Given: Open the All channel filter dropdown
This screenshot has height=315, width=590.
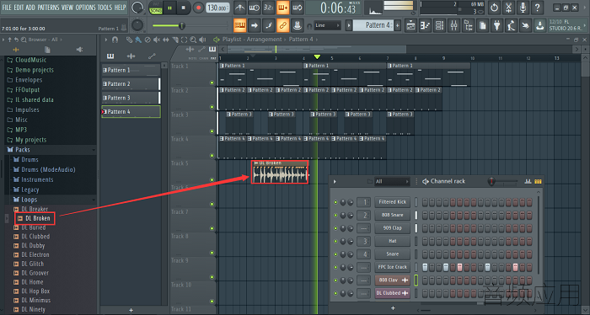Looking at the screenshot, I should pos(392,182).
